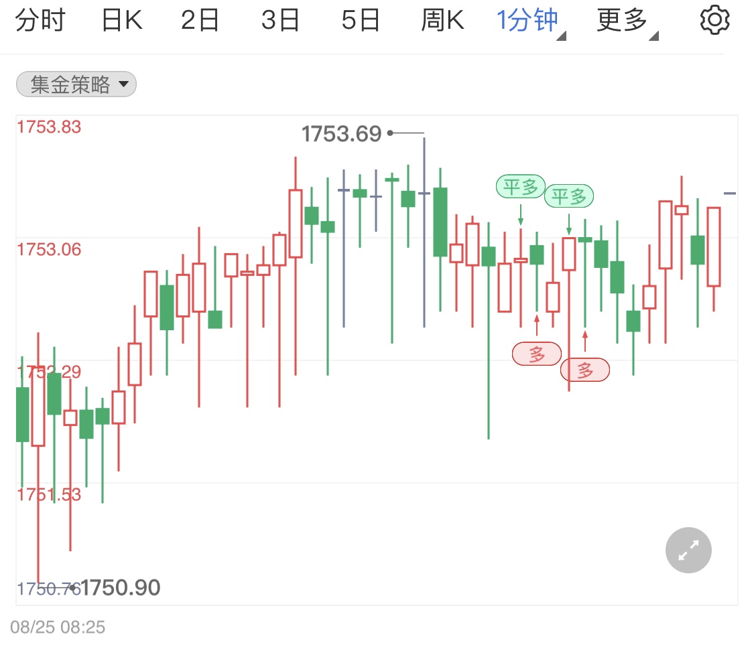Viewport: 754px width, 645px height.
Task: Click the second red 多 marker
Action: point(584,370)
